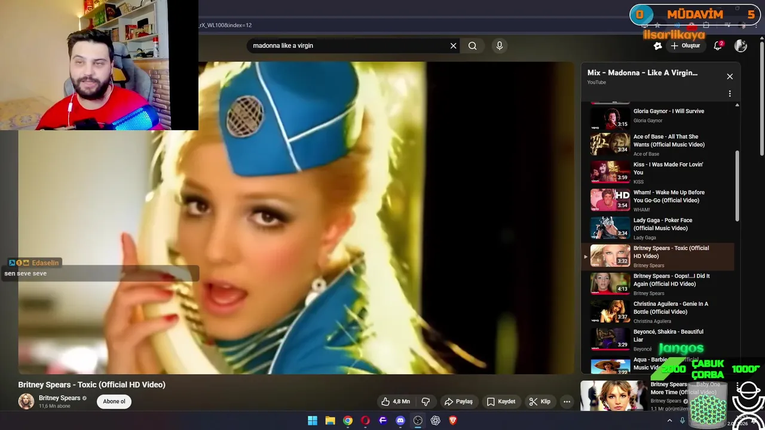Viewport: 765px width, 430px height.
Task: Open the Beyoncé, Shakira - Beautiful Liar thumbnail
Action: 610,339
